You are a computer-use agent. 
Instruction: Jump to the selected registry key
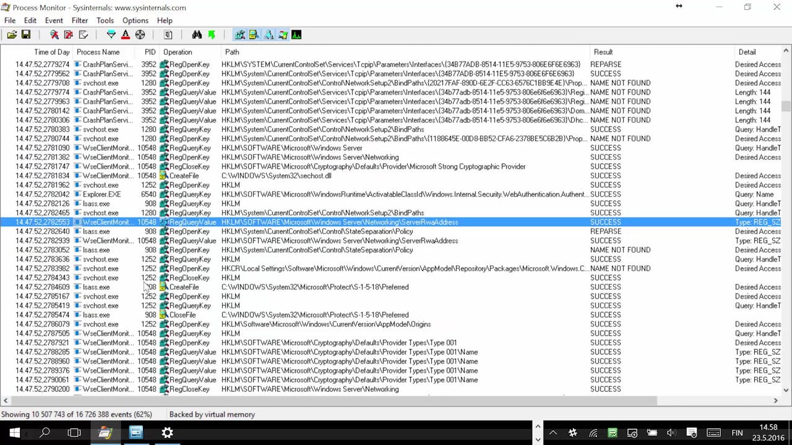[x=211, y=35]
